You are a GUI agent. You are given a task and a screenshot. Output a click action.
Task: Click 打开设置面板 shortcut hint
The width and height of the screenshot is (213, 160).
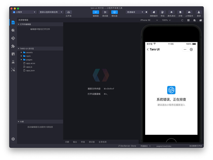[x=97, y=94]
